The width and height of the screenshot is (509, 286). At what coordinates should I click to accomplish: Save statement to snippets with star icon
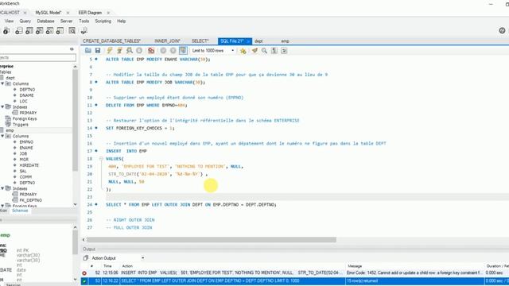(x=243, y=51)
